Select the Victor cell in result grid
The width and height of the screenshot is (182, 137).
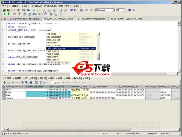pos(16,90)
